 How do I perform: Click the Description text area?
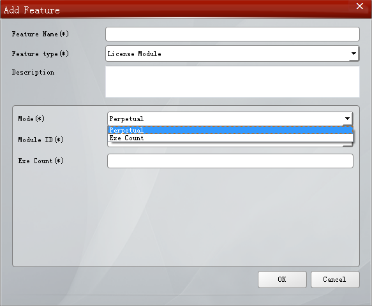click(x=232, y=82)
